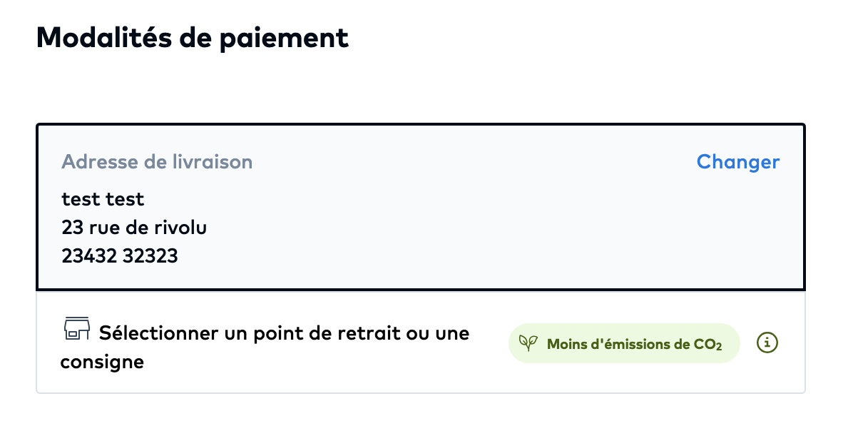Click the city value 32323

tap(150, 255)
